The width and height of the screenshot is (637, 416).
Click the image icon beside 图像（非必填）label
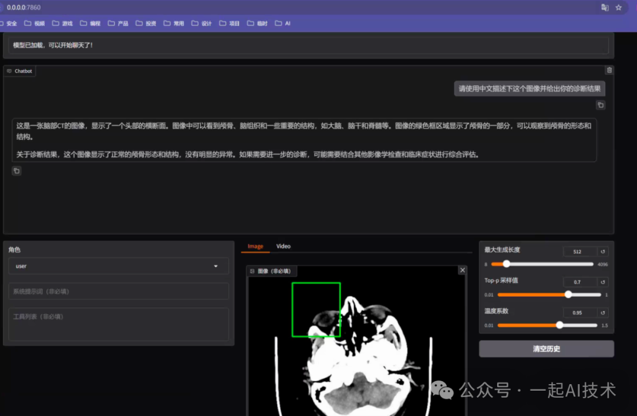[253, 270]
